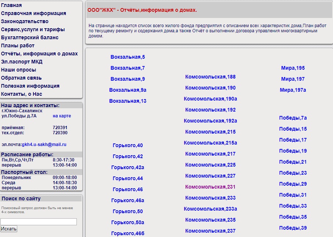The image size is (333, 237).
Task: Open the Победы,7а house report
Action: (x=293, y=118)
